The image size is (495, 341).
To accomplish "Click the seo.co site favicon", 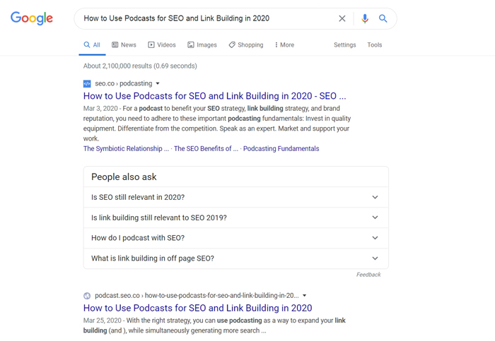I will 87,83.
